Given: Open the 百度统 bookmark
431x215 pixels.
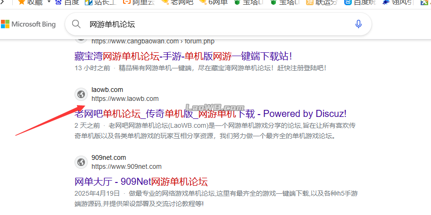Looking at the screenshot, I should pyautogui.click(x=360, y=2).
